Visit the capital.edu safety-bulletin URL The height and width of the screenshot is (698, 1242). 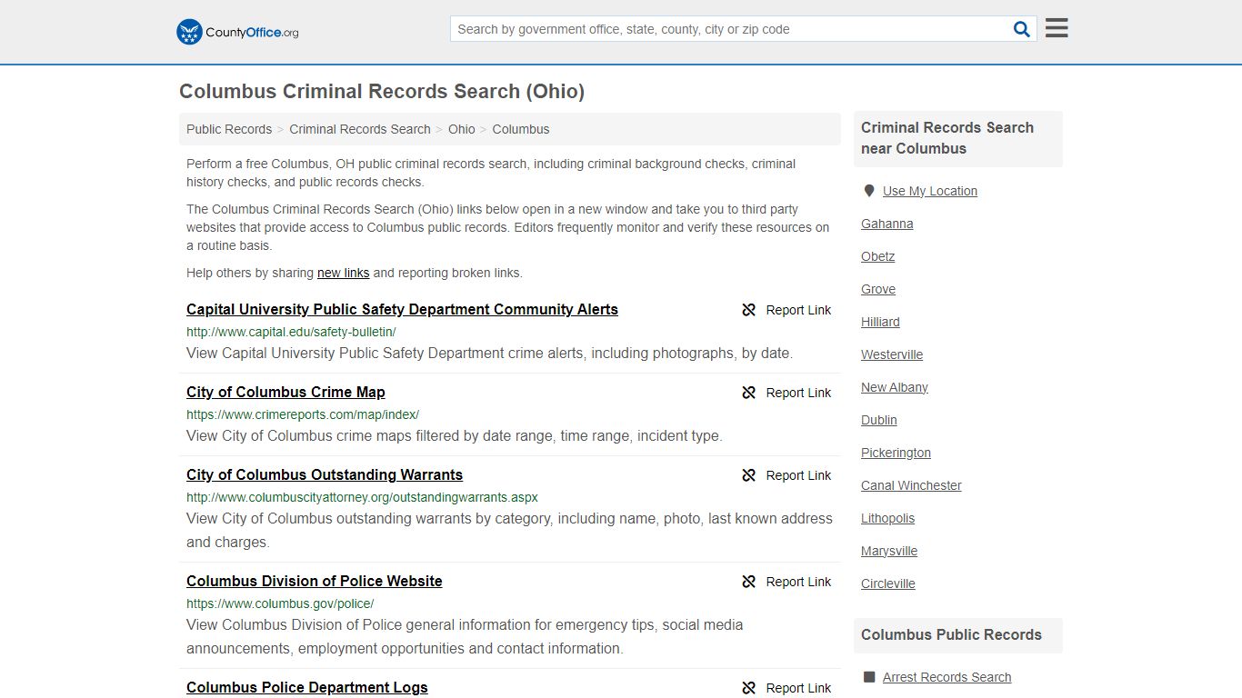click(x=291, y=332)
